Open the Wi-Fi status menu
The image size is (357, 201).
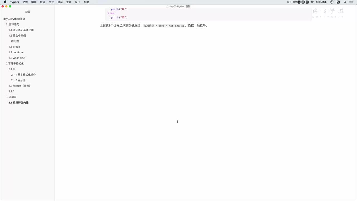click(312, 2)
